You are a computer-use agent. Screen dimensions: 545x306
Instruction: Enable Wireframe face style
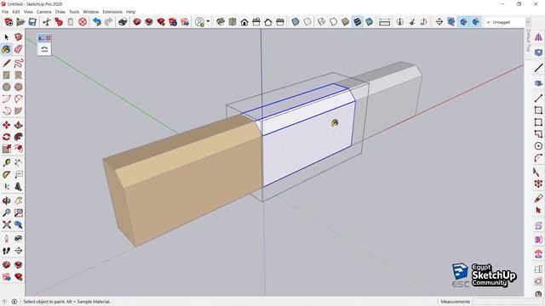coord(322,22)
